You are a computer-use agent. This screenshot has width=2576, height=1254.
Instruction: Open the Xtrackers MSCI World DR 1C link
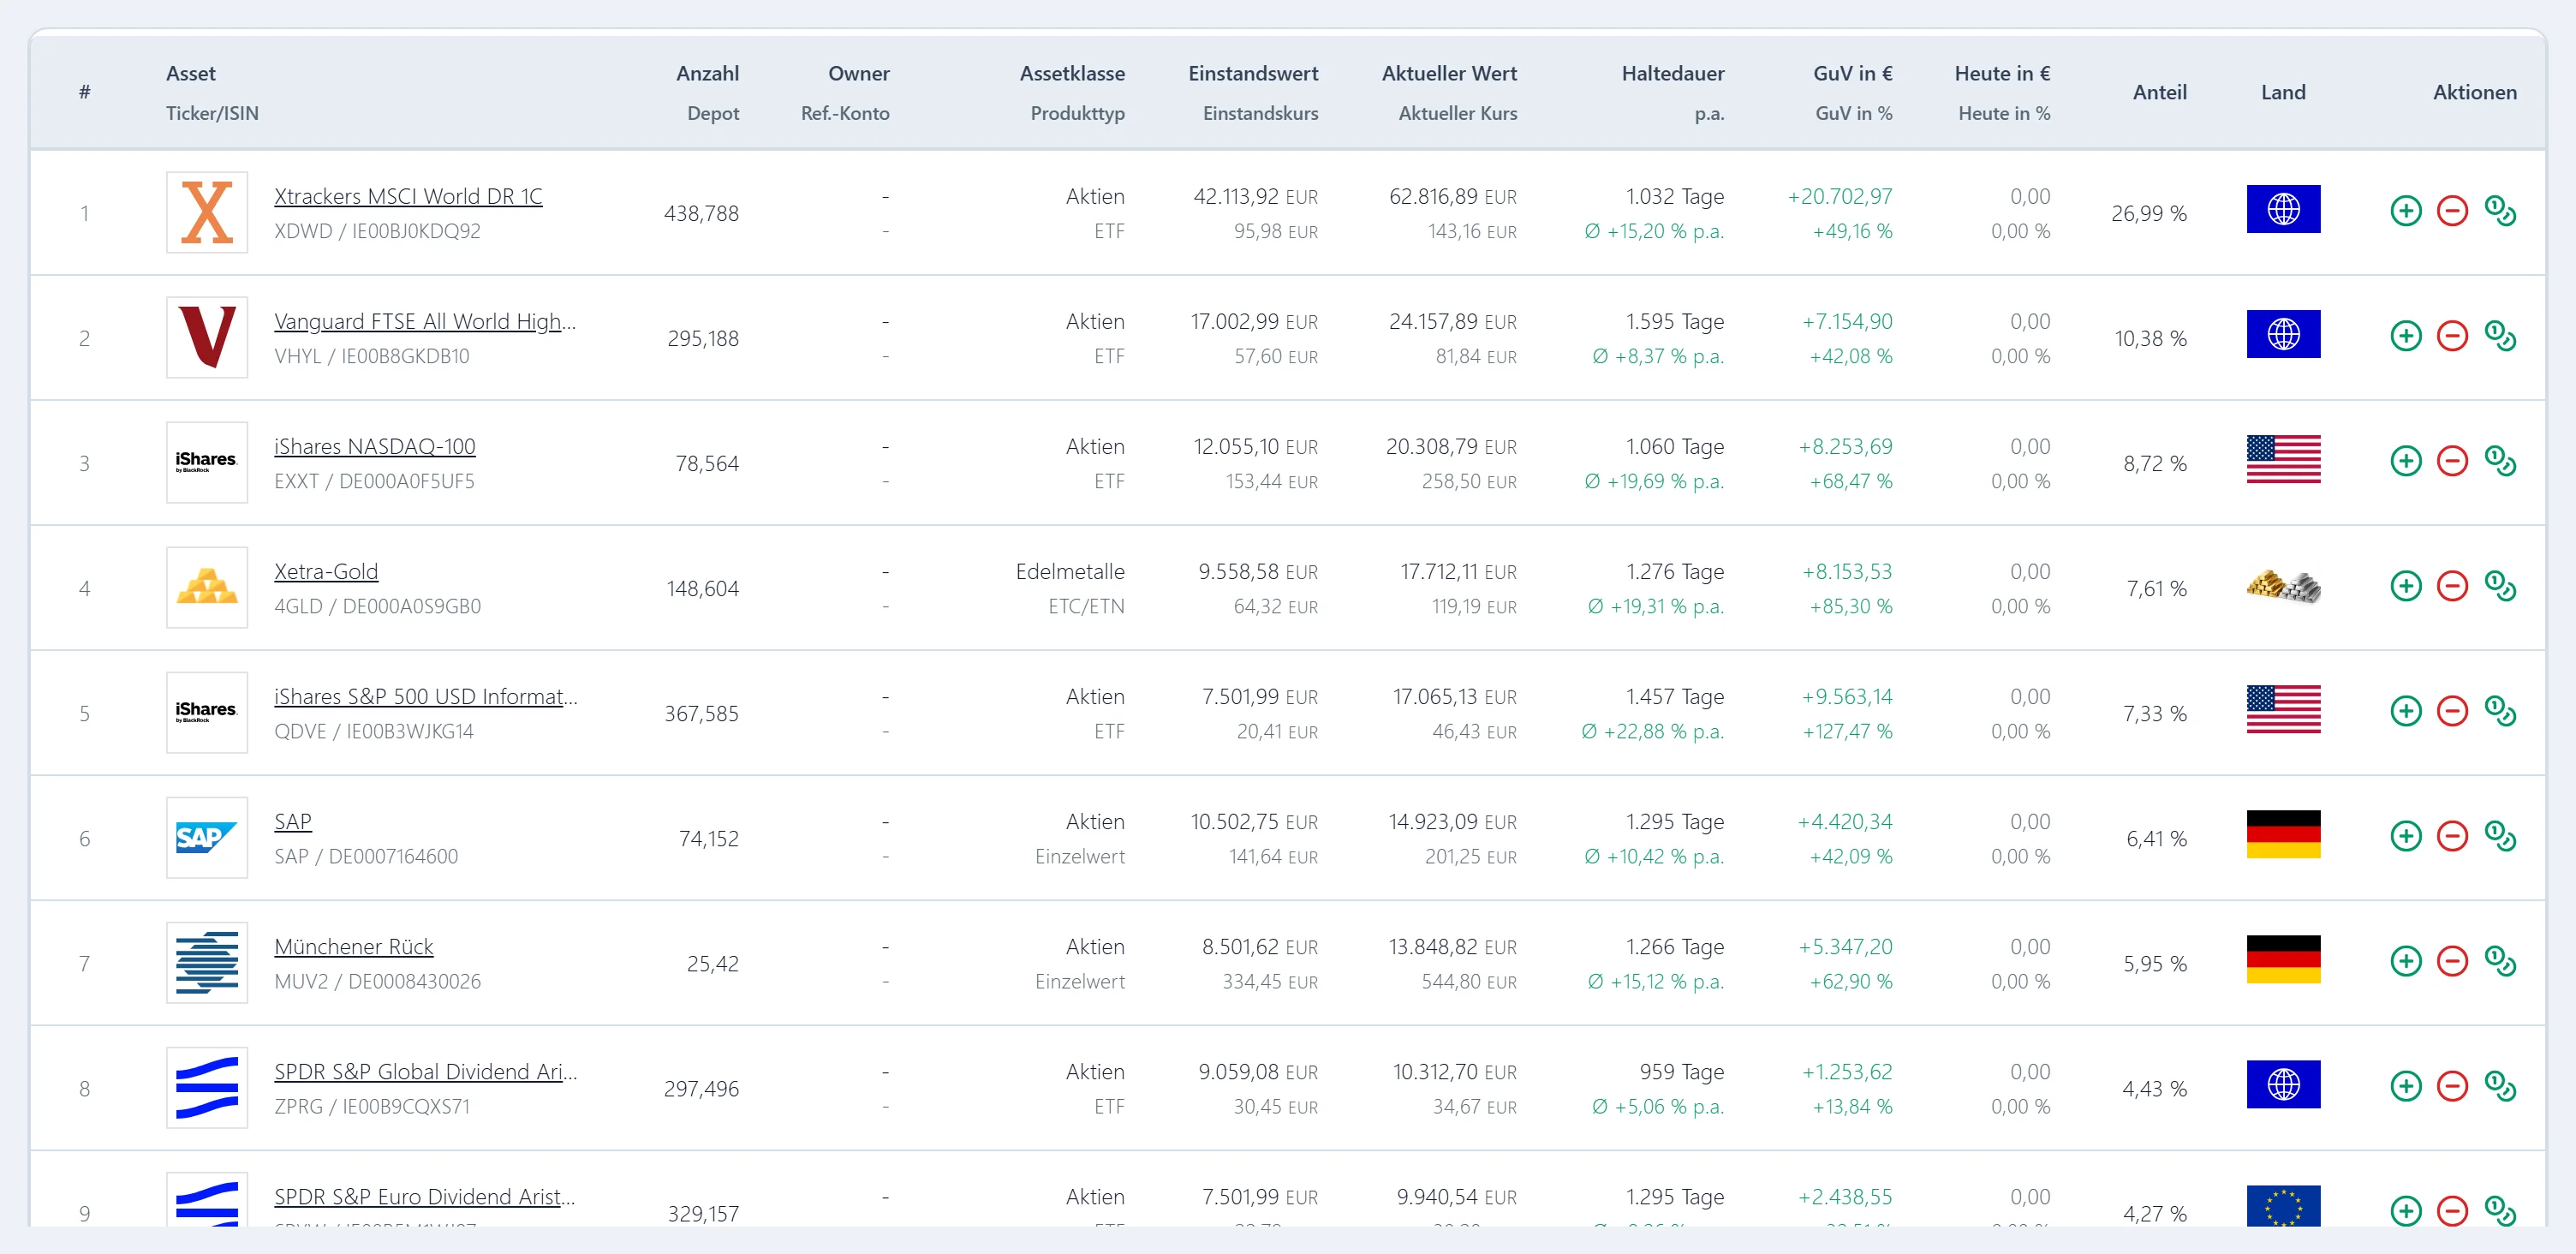[408, 196]
